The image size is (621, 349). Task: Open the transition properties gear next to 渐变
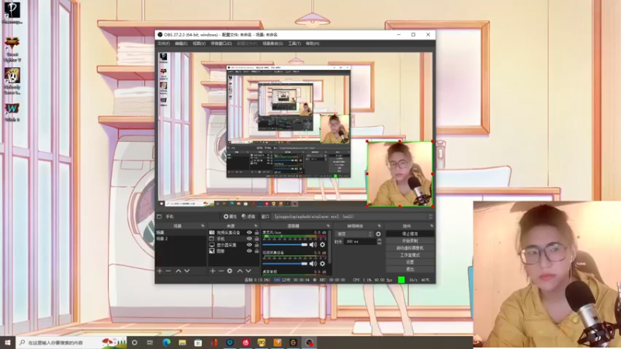(378, 234)
